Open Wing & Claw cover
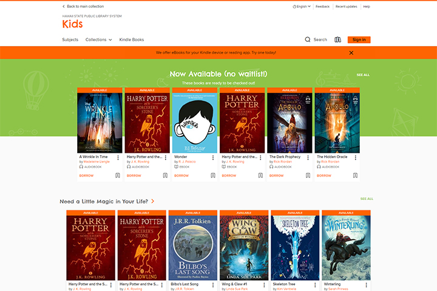The width and height of the screenshot is (437, 291). pos(244,248)
